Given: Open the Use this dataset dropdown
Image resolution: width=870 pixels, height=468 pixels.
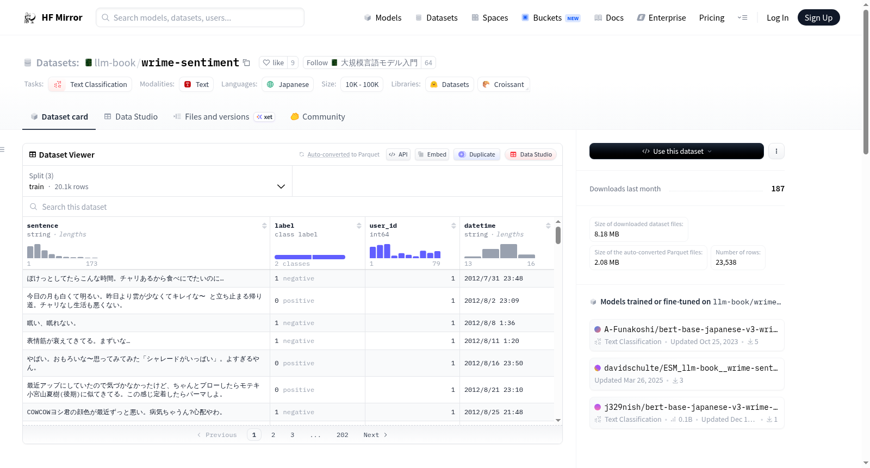Looking at the screenshot, I should [x=676, y=151].
